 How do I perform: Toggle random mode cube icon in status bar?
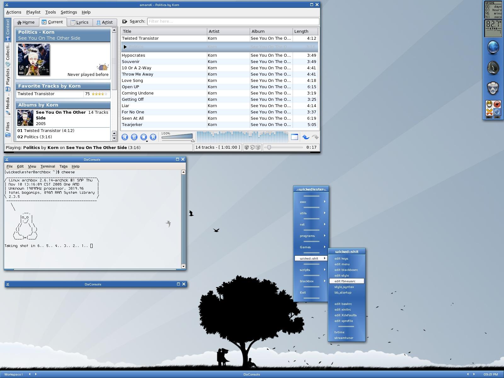247,147
